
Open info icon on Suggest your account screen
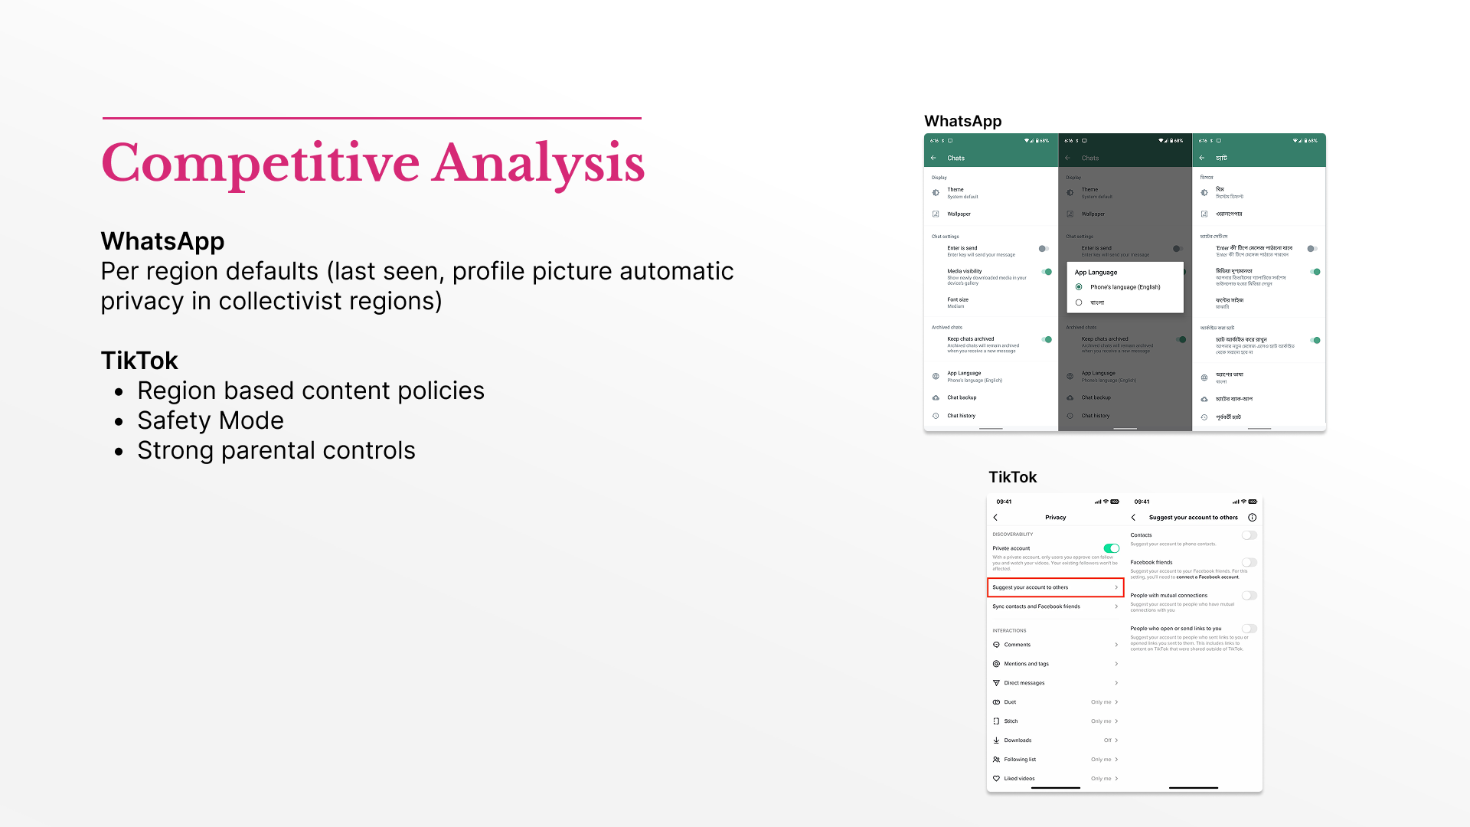1253,518
